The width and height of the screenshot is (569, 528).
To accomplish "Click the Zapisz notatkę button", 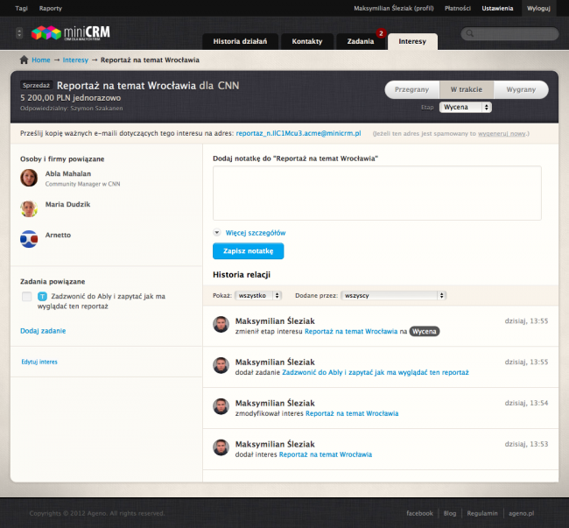I will [x=249, y=251].
